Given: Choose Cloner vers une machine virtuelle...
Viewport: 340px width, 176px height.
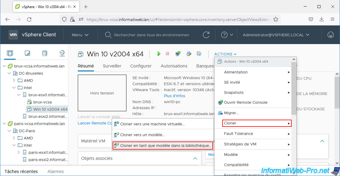Looking at the screenshot, I should (162, 124).
